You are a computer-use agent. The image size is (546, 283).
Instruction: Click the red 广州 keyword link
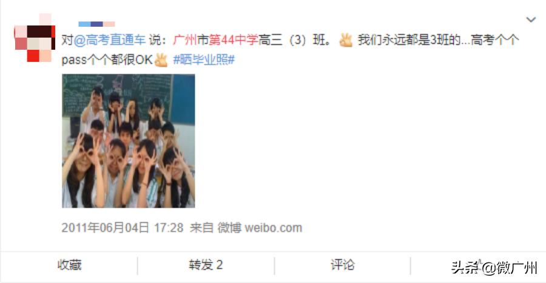pyautogui.click(x=185, y=40)
